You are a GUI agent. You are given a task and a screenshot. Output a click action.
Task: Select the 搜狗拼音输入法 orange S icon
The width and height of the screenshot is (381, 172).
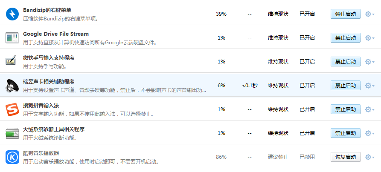(12, 109)
